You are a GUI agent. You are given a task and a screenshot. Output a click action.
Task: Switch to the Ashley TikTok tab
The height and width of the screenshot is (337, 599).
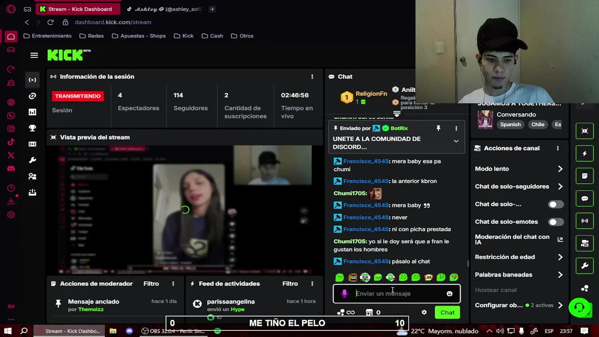click(165, 9)
